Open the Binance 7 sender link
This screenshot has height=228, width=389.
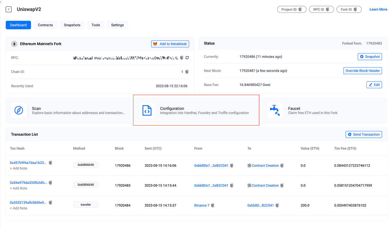tap(202, 206)
